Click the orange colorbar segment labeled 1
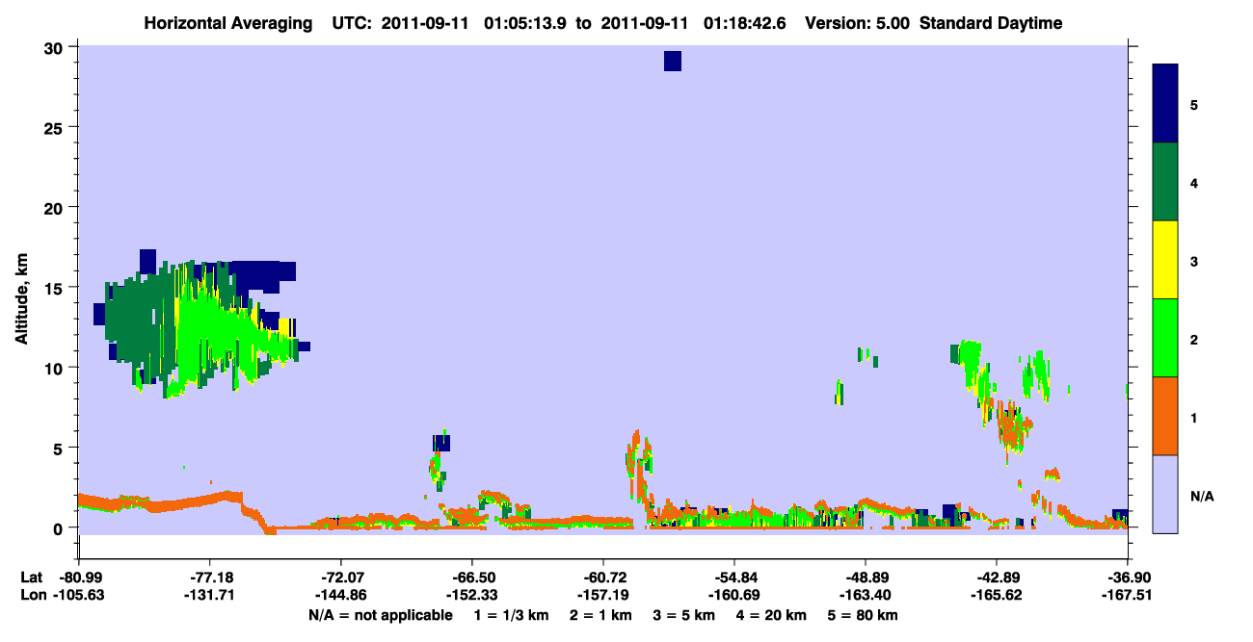The image size is (1253, 642). coord(1165,416)
